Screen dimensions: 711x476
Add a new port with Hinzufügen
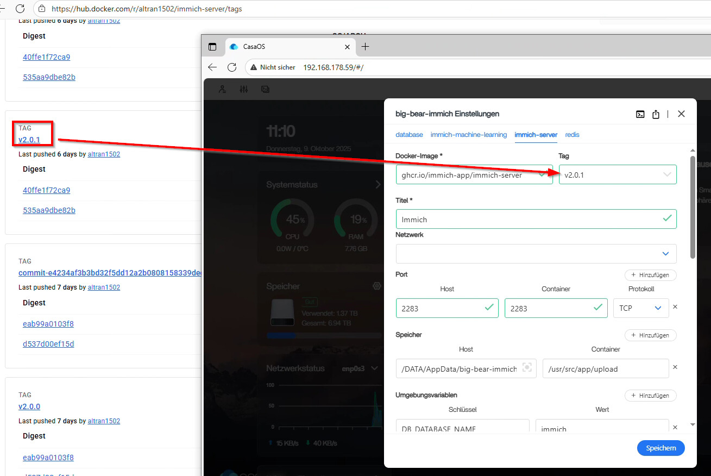[650, 275]
